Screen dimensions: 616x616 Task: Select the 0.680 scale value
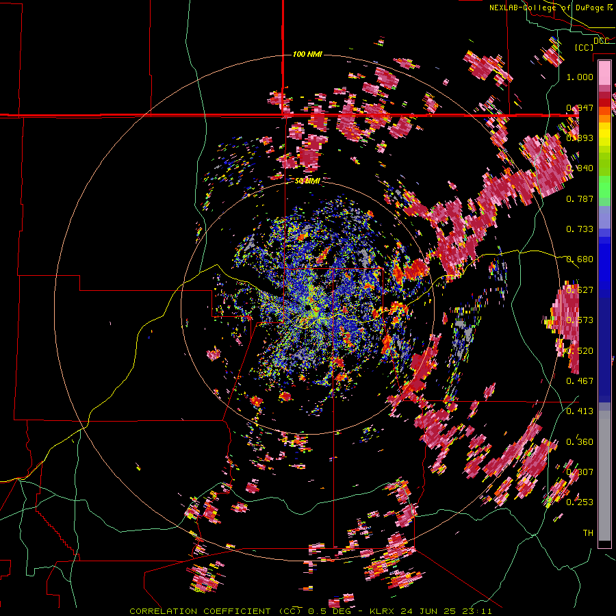(580, 259)
